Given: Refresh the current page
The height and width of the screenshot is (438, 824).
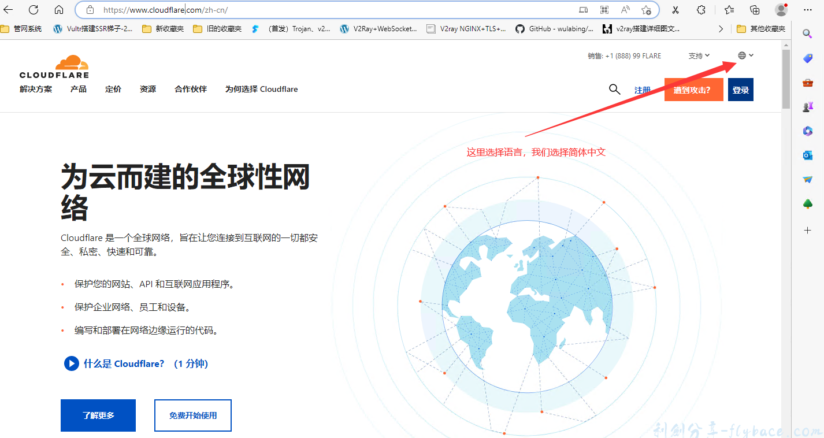Looking at the screenshot, I should tap(34, 10).
